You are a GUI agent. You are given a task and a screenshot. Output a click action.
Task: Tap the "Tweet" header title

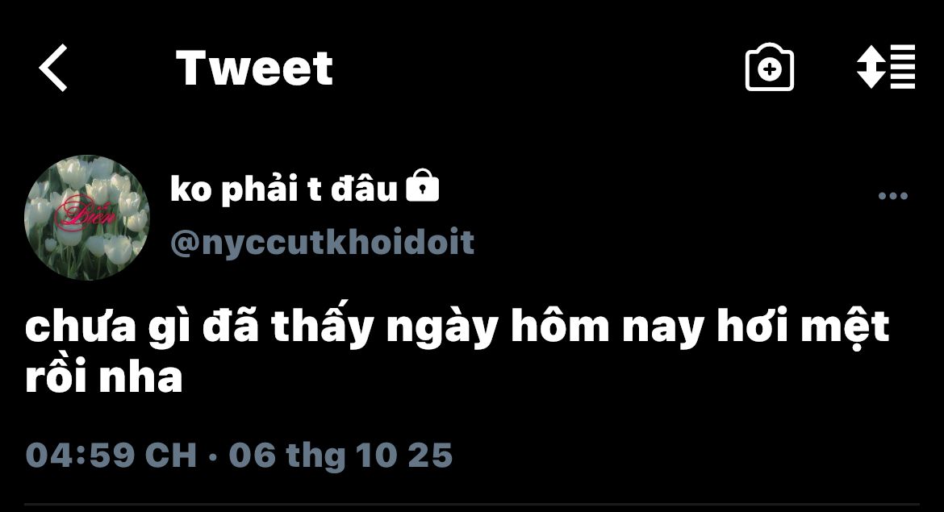[254, 68]
